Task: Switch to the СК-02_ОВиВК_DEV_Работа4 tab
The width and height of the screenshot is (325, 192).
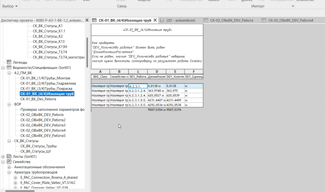Action: pos(291,20)
